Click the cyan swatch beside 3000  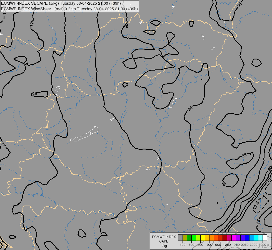(x=256, y=237)
